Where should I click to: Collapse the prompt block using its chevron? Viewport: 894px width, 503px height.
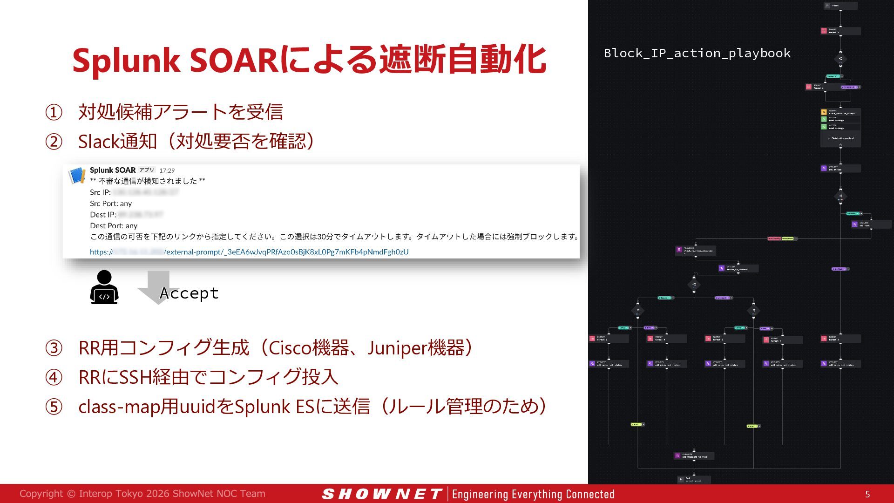(840, 145)
